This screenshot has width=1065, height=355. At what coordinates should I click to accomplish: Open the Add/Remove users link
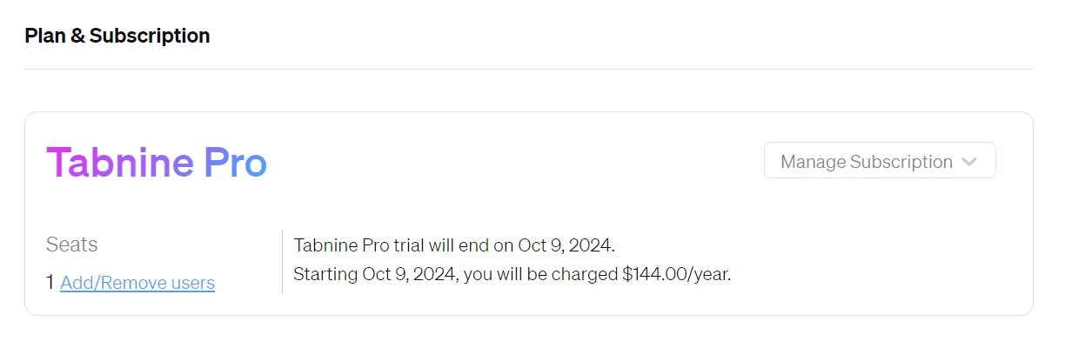(137, 283)
